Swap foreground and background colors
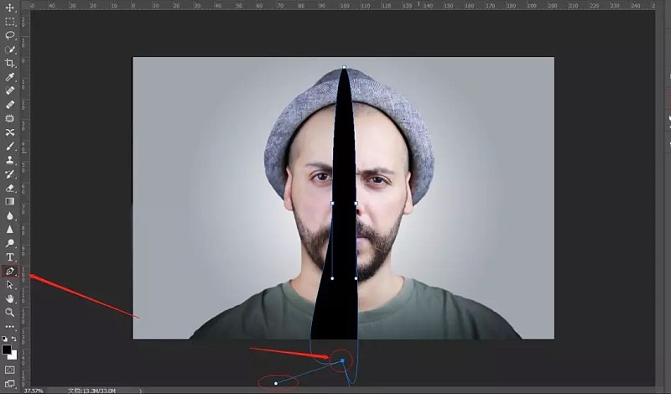 pos(14,339)
